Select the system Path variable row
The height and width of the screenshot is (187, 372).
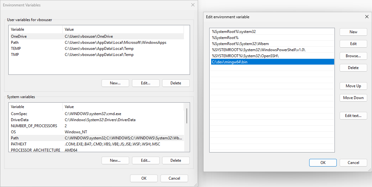[96, 138]
